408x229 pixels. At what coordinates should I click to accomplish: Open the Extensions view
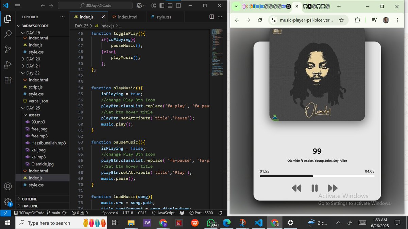point(8,80)
